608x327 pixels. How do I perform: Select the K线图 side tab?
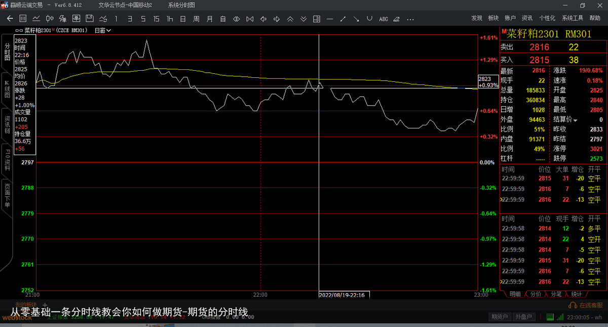[x=7, y=89]
